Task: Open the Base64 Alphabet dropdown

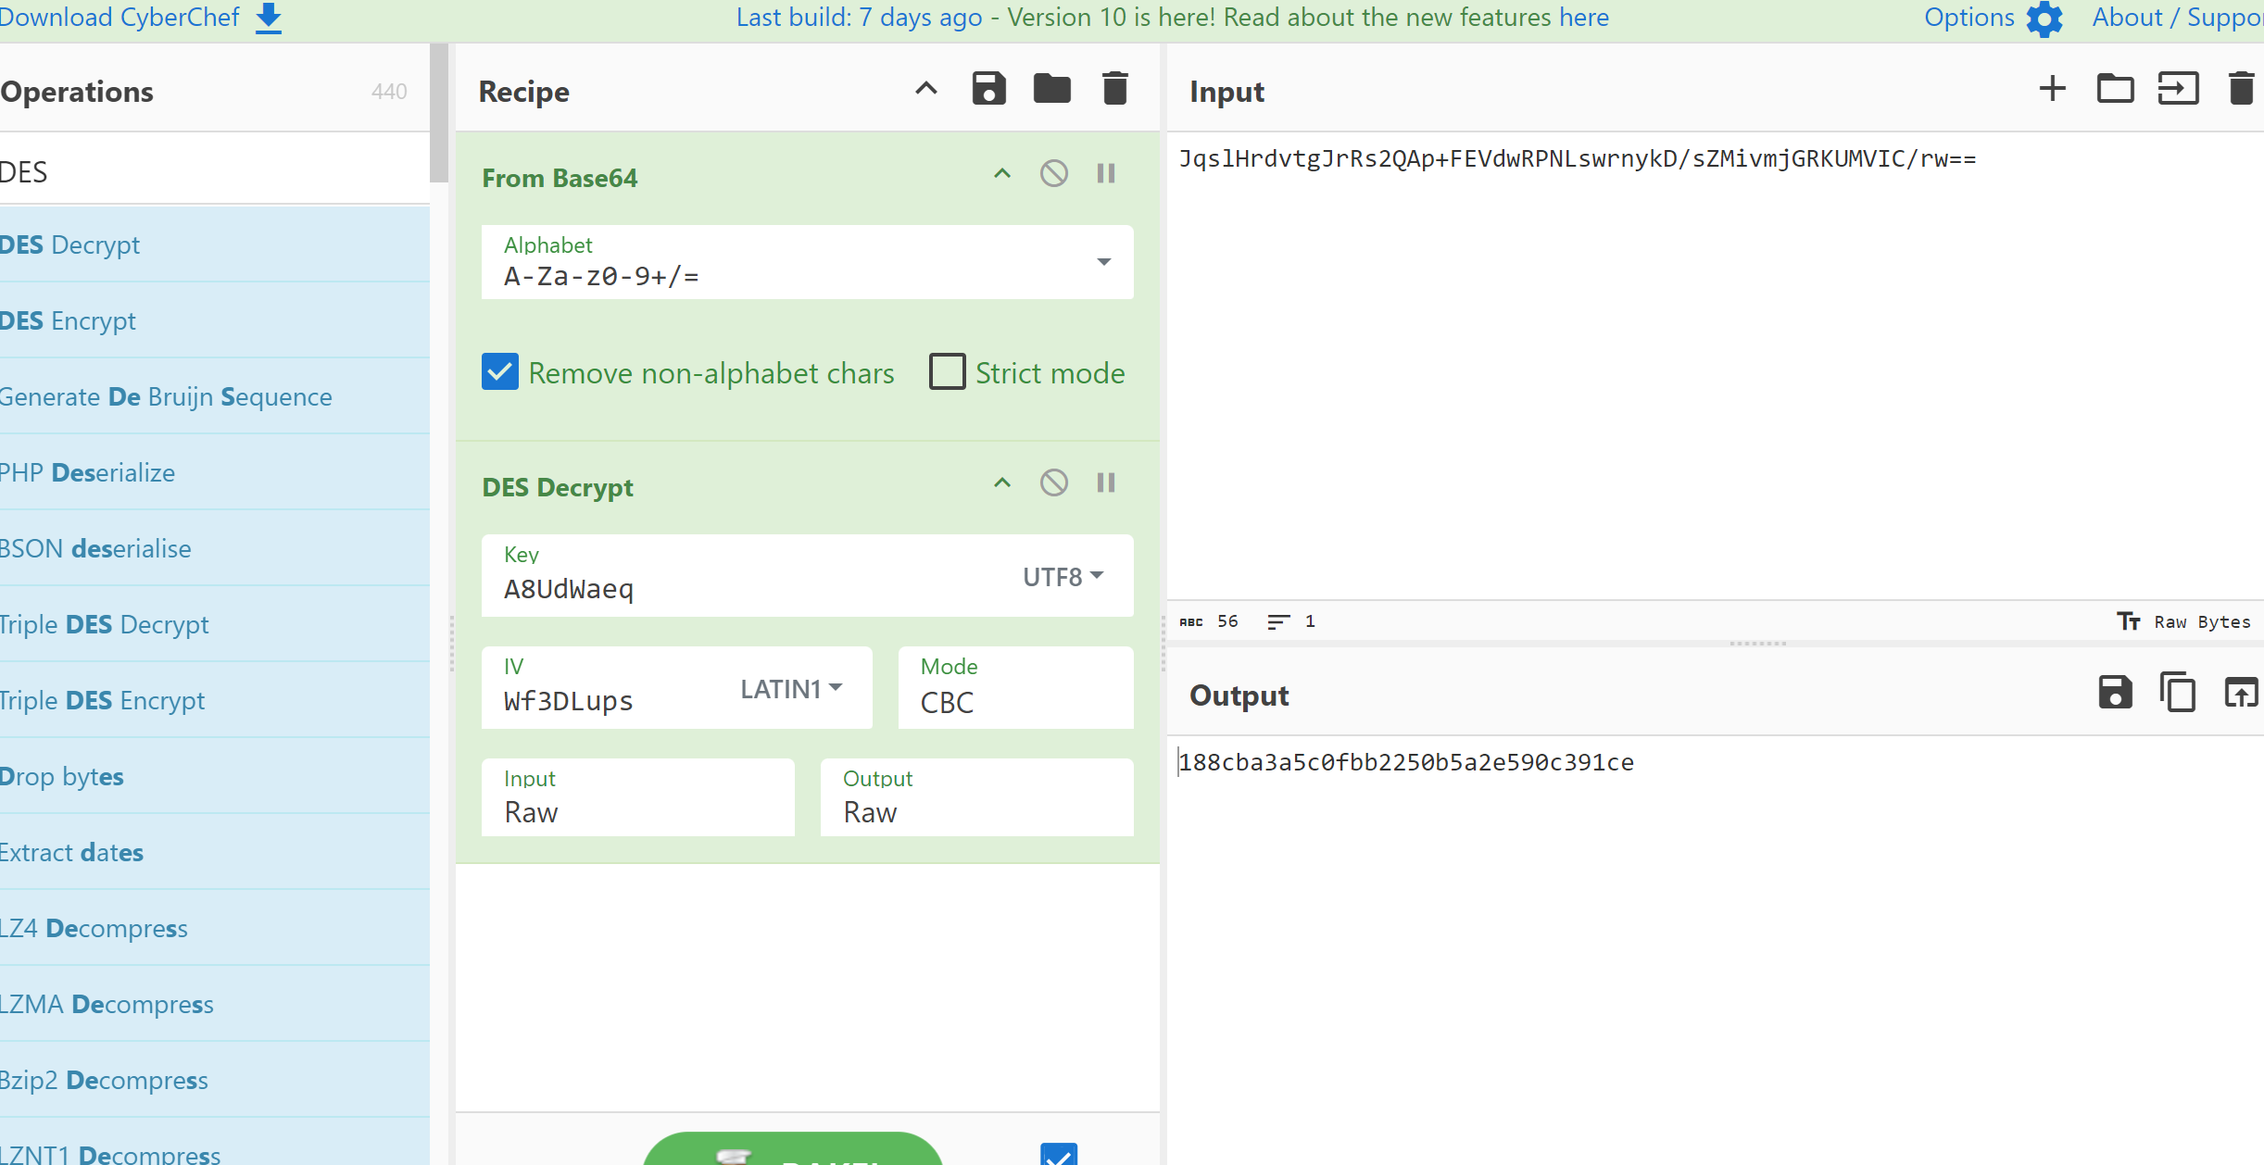Action: coord(1103,262)
